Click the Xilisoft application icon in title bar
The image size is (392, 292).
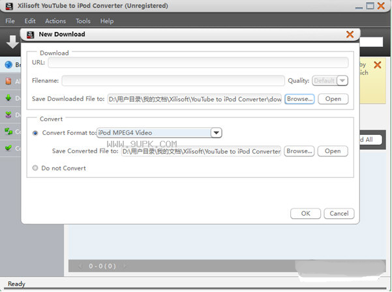[9, 6]
